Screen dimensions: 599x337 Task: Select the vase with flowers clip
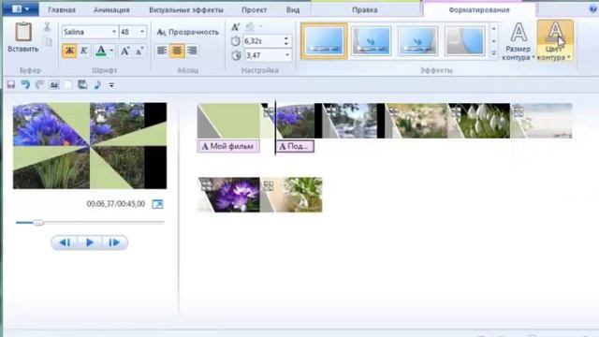click(291, 195)
